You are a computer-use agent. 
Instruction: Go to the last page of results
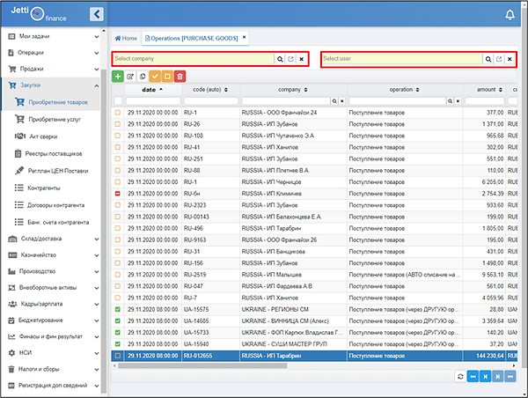[x=510, y=377]
